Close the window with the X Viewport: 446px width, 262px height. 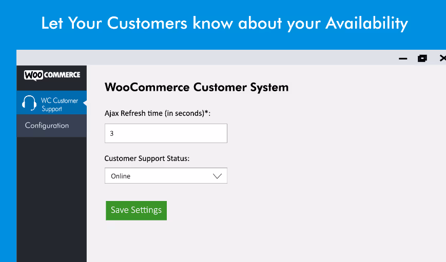[x=442, y=58]
